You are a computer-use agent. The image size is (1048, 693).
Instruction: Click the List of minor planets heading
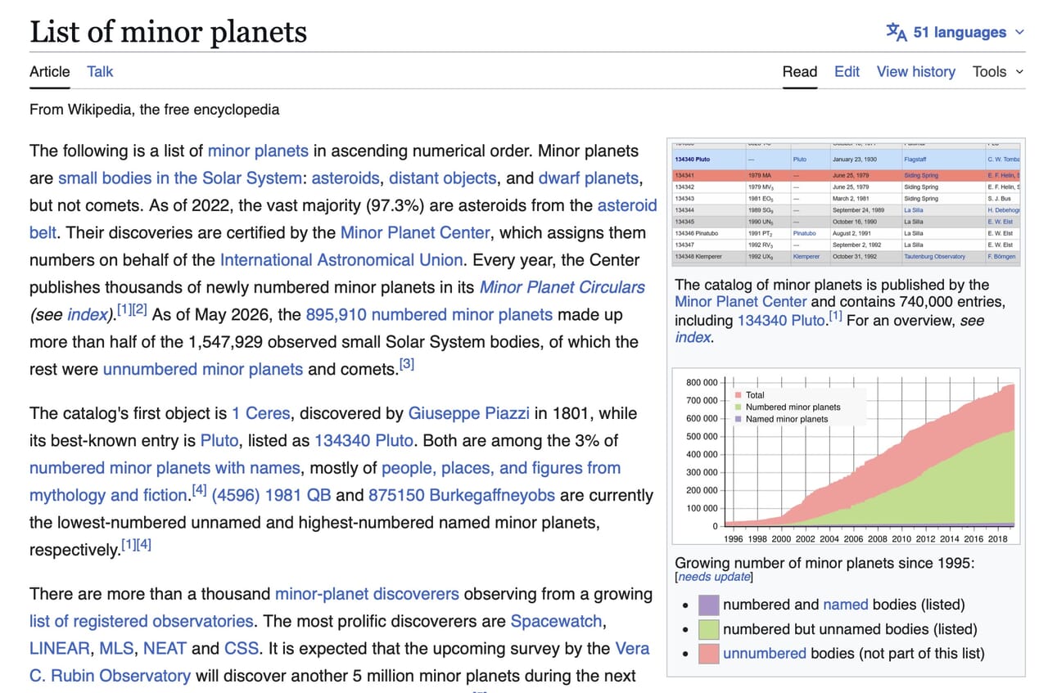168,31
